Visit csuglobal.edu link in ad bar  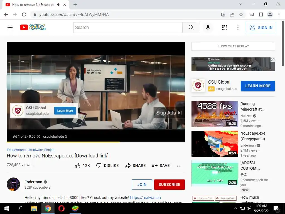[55, 137]
